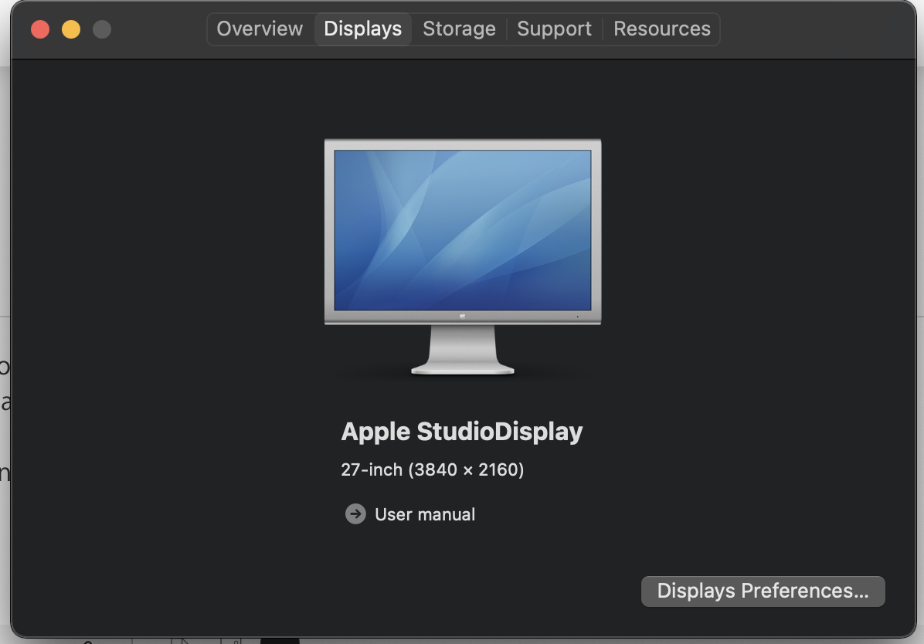This screenshot has width=924, height=644.
Task: Open the Resources tab
Action: pos(662,29)
